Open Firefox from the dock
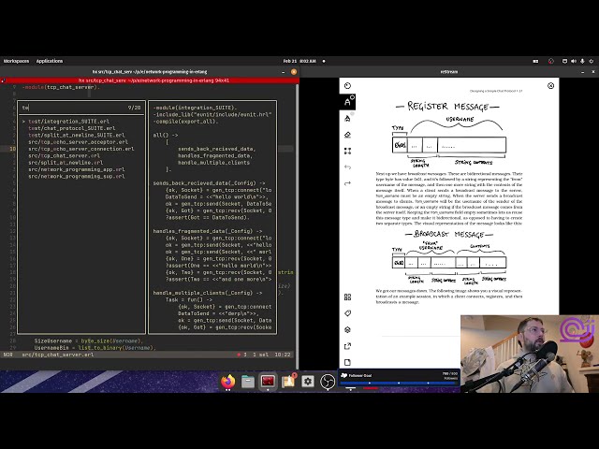 click(228, 382)
